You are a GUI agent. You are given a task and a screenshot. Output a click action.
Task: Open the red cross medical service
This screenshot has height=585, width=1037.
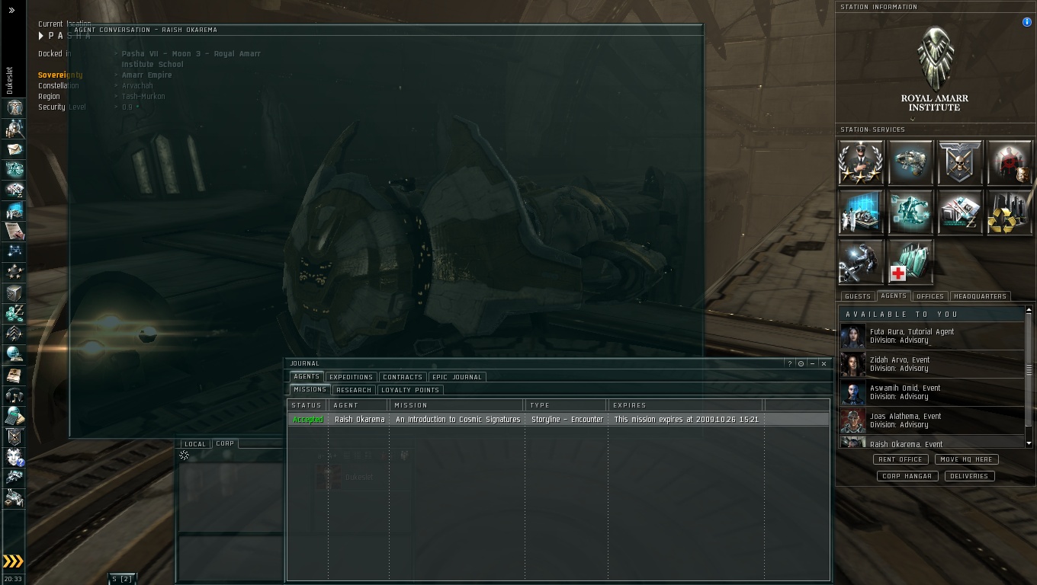click(910, 261)
